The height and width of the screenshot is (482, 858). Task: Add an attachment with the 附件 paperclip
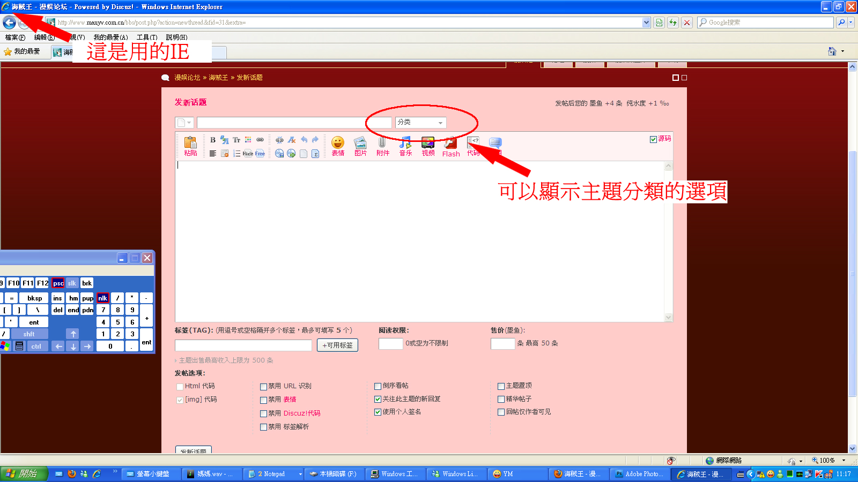tap(382, 146)
